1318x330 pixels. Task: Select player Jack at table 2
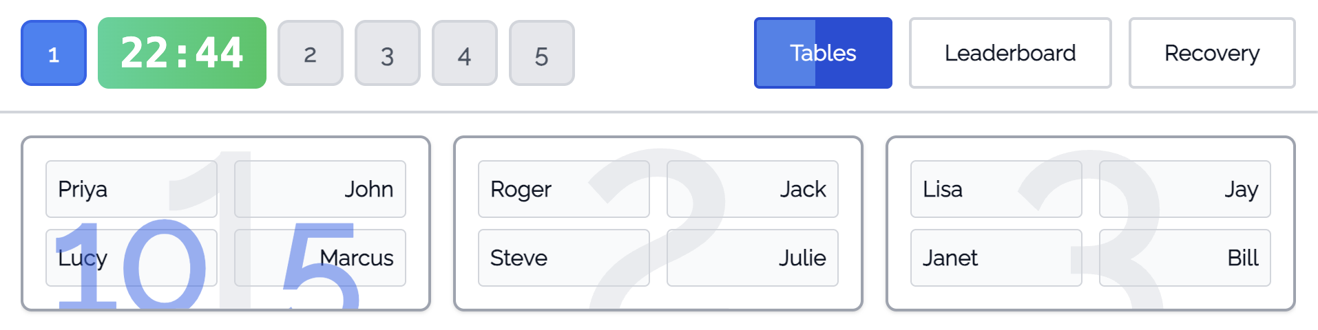tap(753, 189)
